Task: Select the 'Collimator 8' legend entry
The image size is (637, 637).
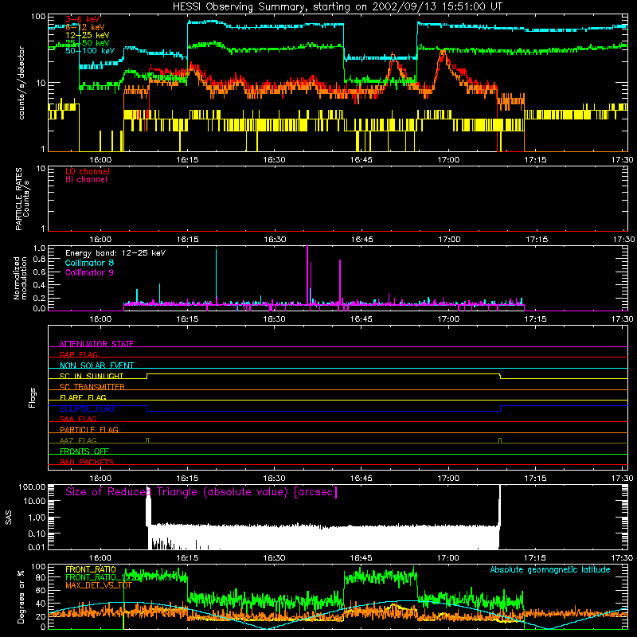Action: point(89,263)
